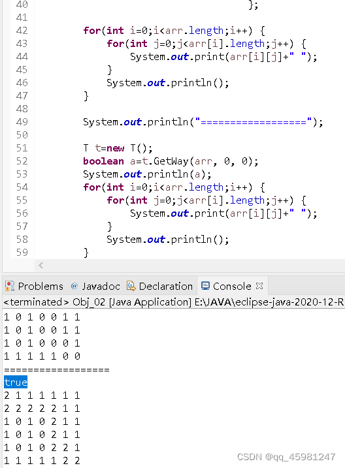Click the Javadoc @ icon
Screen dimensions: 345x468
[x=74, y=286]
